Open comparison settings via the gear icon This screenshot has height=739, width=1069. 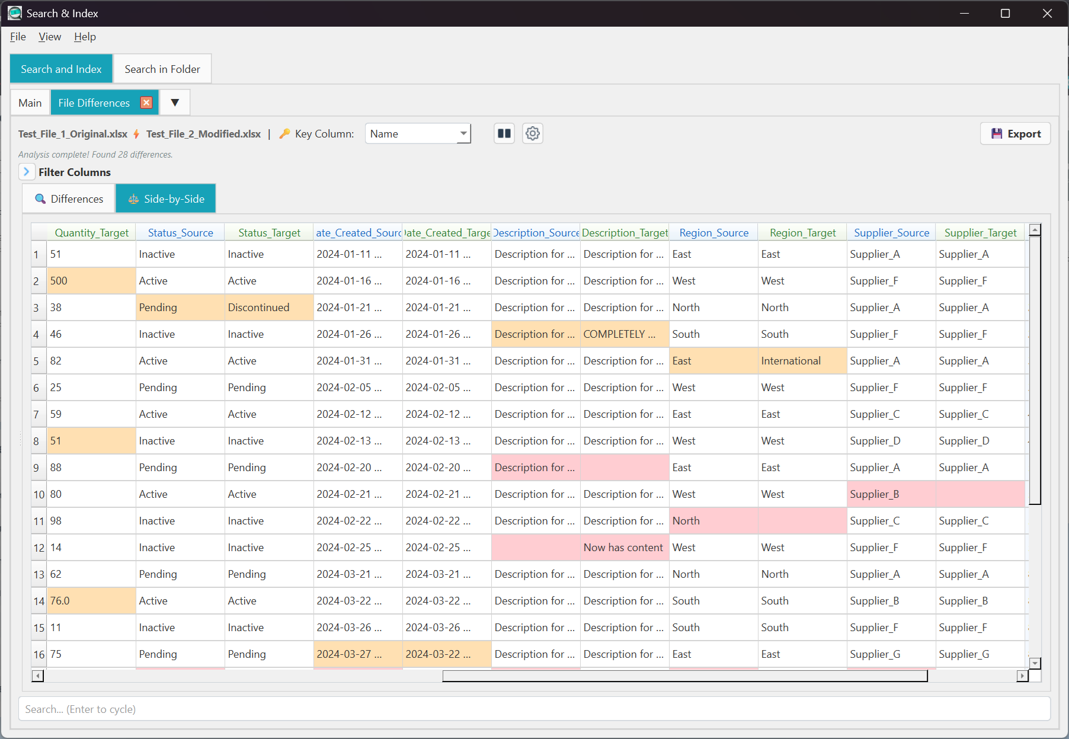[532, 133]
